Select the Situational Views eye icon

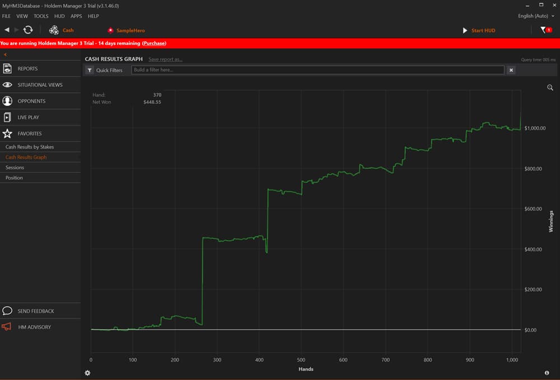[7, 85]
